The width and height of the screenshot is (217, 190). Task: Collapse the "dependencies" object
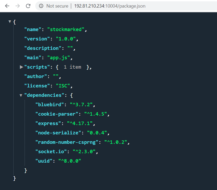click(x=21, y=95)
